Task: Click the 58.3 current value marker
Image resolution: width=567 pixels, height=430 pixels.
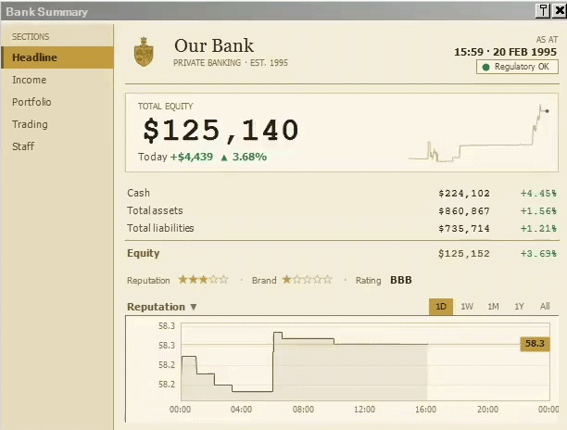Action: [535, 344]
